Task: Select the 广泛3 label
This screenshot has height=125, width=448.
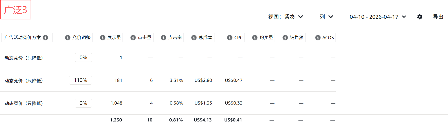Action: pos(15,10)
